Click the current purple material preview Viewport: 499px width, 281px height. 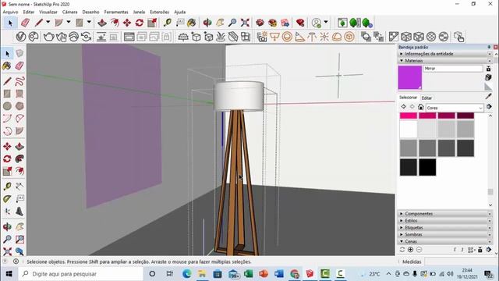point(410,77)
